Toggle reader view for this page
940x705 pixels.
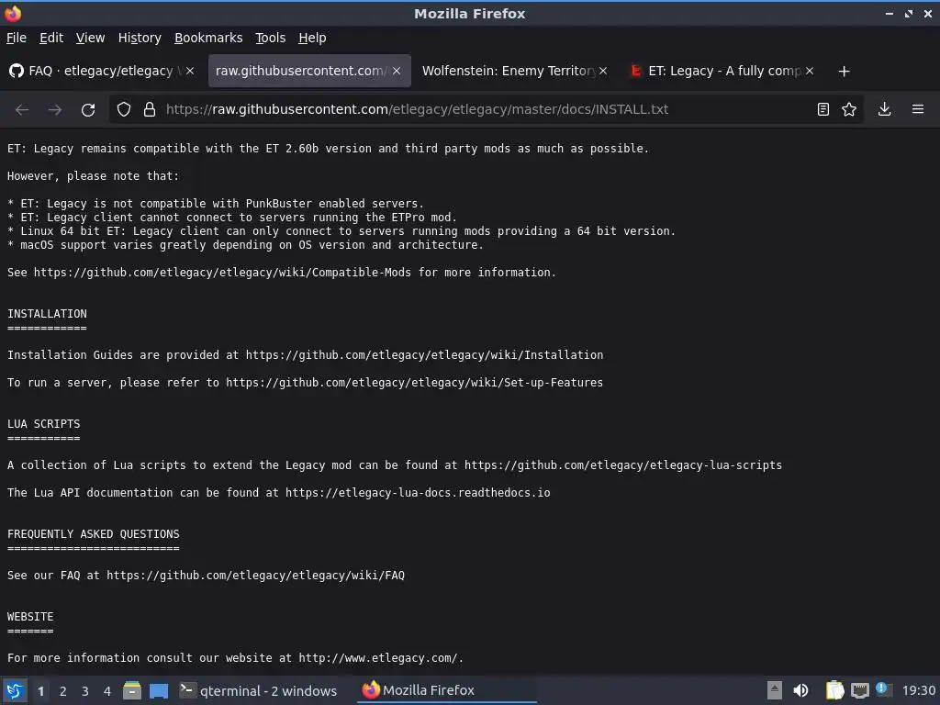[823, 109]
